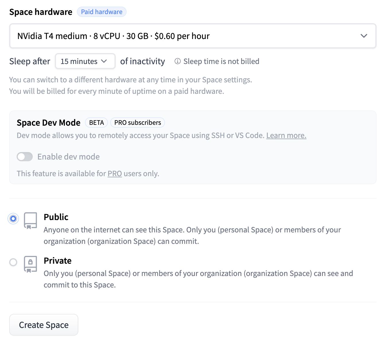Screen dimensions: 384x342
Task: Click the Space Dev Mode heading
Action: tap(49, 123)
